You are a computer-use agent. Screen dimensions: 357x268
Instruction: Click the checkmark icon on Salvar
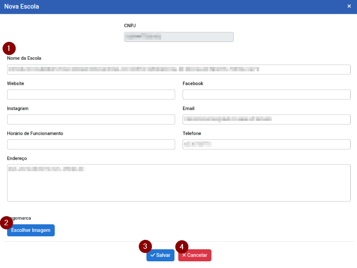click(x=153, y=256)
